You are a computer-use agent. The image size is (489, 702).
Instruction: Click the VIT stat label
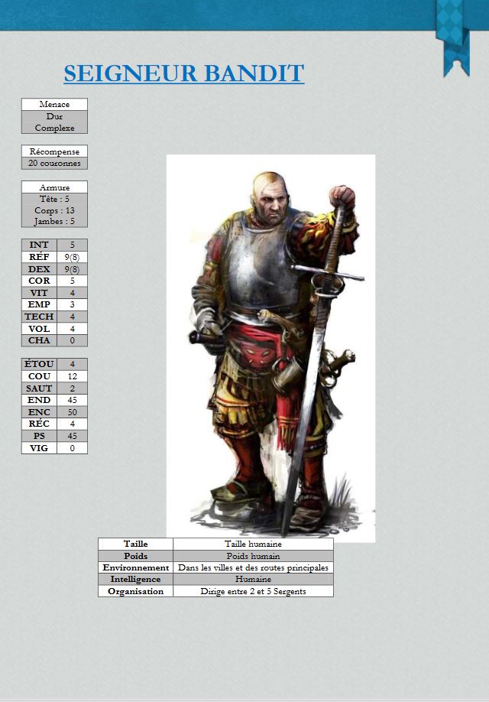pyautogui.click(x=40, y=293)
